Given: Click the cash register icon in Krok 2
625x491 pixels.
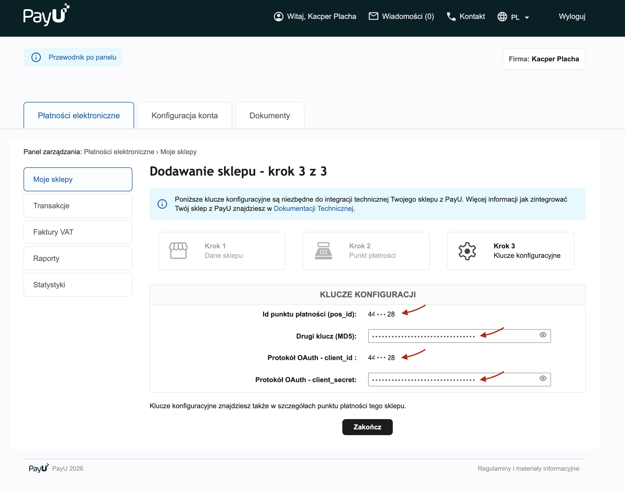Looking at the screenshot, I should point(323,251).
